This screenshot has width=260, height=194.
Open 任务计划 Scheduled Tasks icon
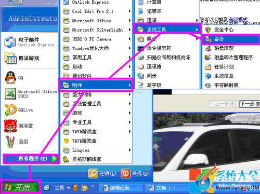(207, 67)
